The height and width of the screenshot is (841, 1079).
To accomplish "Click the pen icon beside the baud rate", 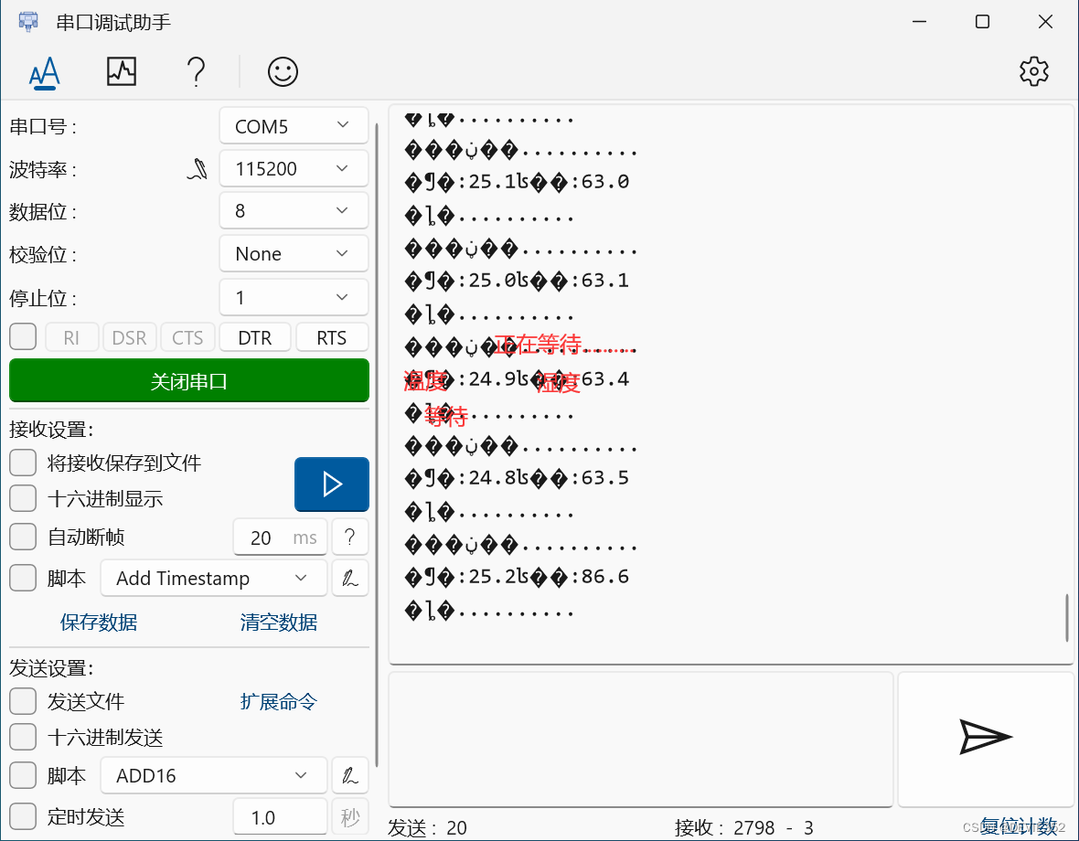I will pyautogui.click(x=197, y=168).
